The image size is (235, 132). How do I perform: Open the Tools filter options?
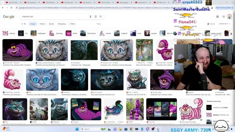click(x=98, y=24)
